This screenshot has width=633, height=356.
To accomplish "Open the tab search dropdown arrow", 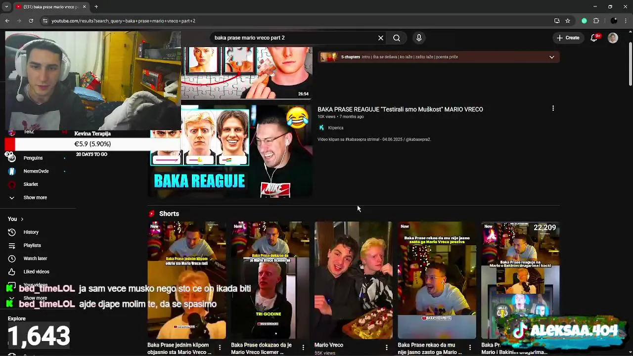I will (x=6, y=6).
